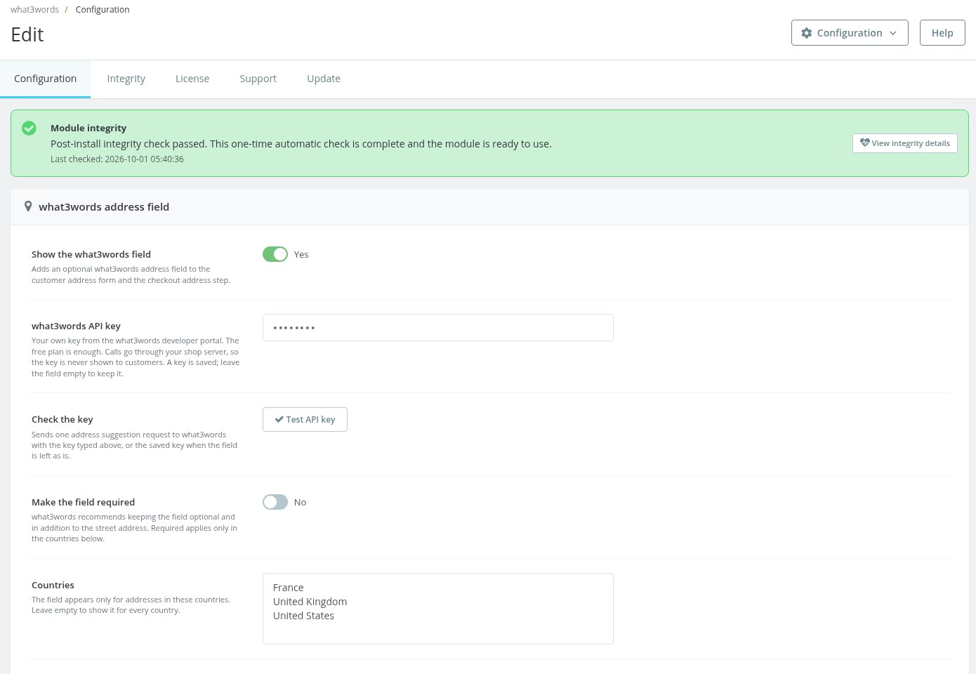Click the Yes label next to show-field toggle
The height and width of the screenshot is (674, 976).
coord(301,254)
